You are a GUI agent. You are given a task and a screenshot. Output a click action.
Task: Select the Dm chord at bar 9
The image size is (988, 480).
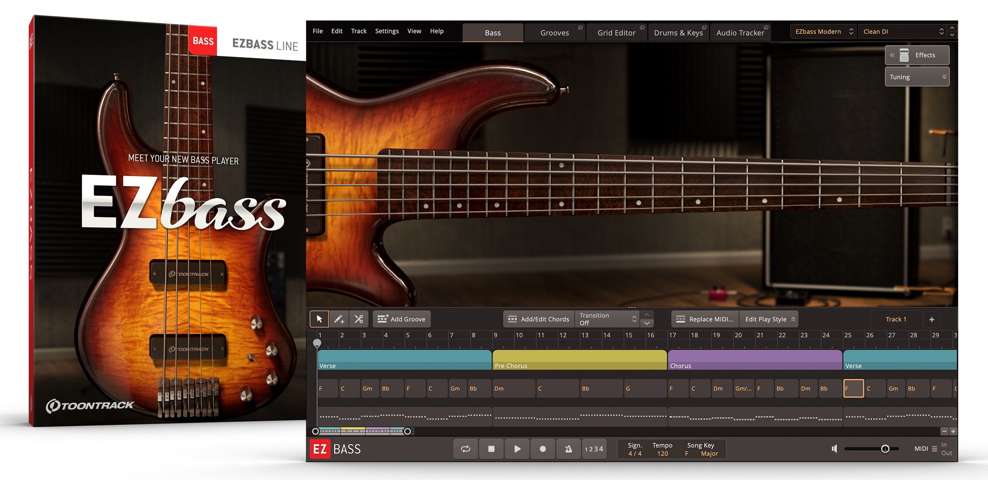(514, 388)
